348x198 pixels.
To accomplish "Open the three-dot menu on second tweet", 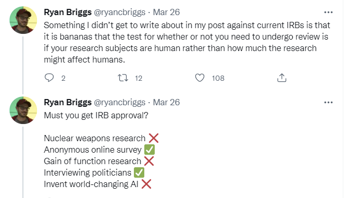I will pos(328,102).
